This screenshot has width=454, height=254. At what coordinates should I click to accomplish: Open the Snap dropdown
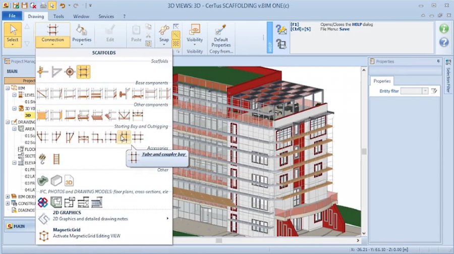coord(164,45)
